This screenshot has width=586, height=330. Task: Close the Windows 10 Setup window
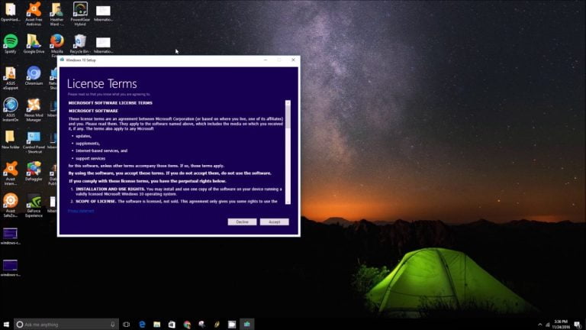point(292,59)
